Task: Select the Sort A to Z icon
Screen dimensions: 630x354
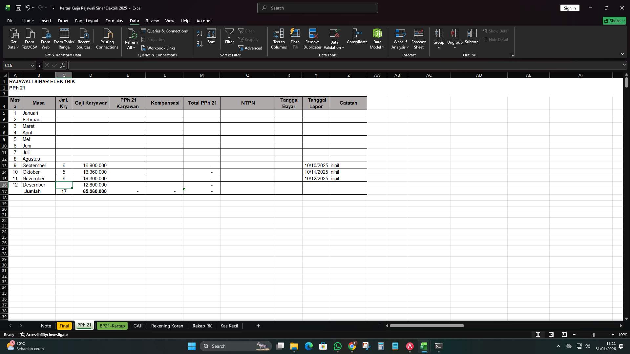Action: point(199,33)
